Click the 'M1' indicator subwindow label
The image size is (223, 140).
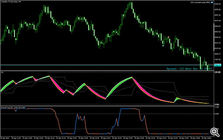pos(2,72)
